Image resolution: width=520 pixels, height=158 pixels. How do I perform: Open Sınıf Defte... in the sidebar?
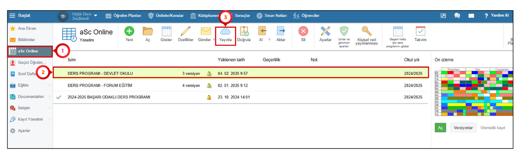tap(29, 74)
